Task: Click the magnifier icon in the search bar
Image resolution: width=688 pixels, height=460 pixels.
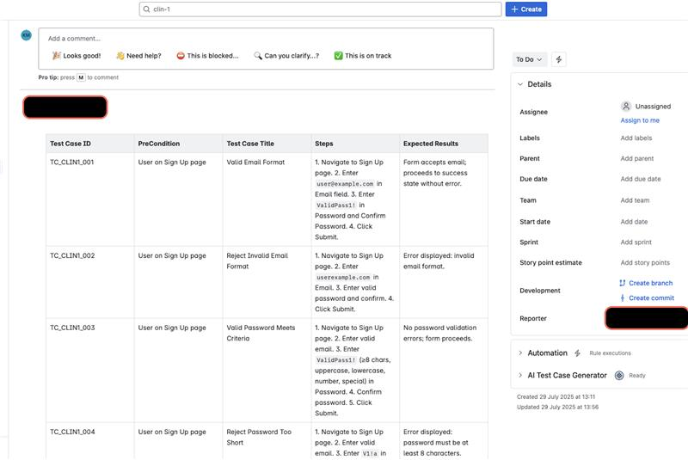Action: [147, 9]
